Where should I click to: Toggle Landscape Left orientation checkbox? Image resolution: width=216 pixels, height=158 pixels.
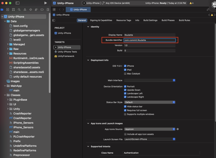125,93
